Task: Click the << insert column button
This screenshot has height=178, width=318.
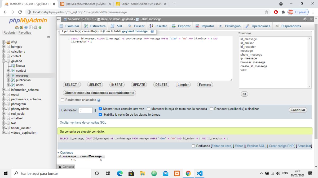Action: pyautogui.click(x=244, y=94)
